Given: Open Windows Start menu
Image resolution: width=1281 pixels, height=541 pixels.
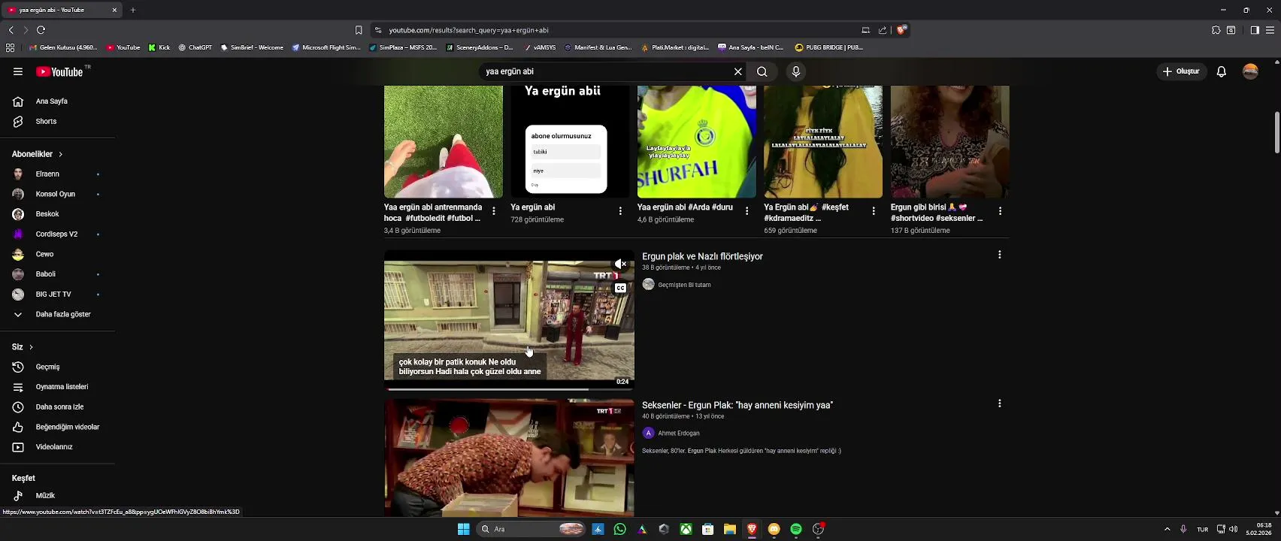Looking at the screenshot, I should coord(464,529).
